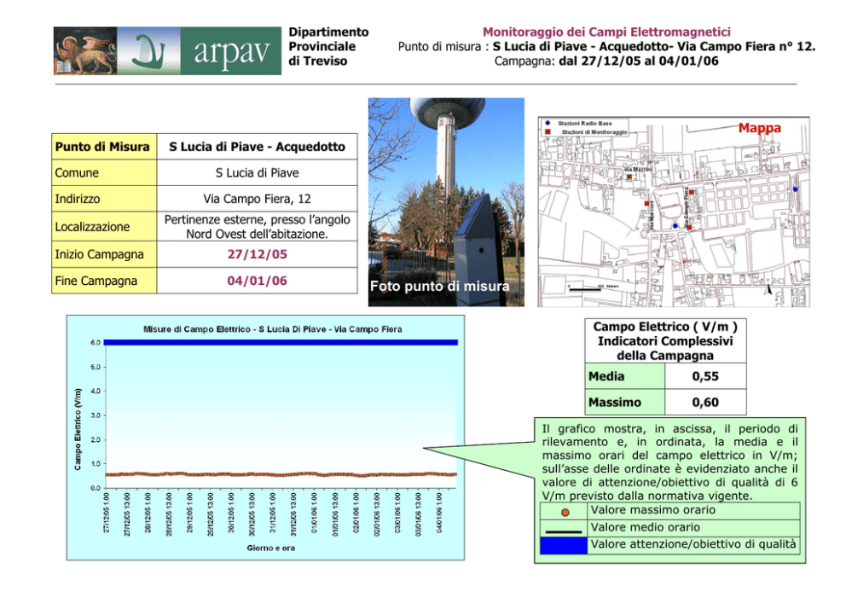Select the 'Massimo' label cell
Image resolution: width=846 pixels, height=598 pixels.
click(625, 402)
